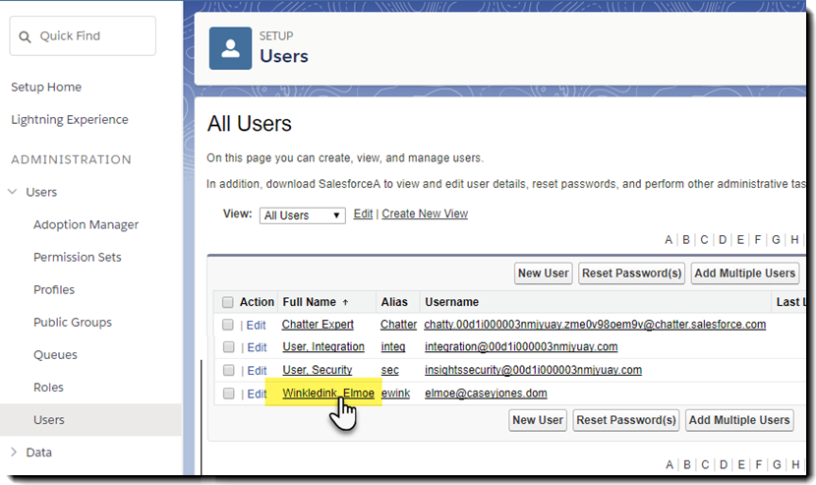
Task: Open the Winkledink, Elmoe user link
Action: (327, 394)
